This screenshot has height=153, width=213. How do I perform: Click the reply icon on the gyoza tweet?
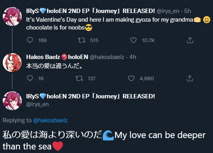click(x=30, y=40)
